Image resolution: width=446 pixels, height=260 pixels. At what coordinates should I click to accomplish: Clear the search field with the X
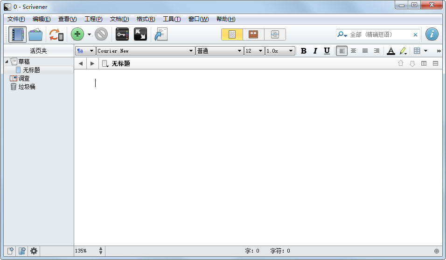click(x=415, y=34)
